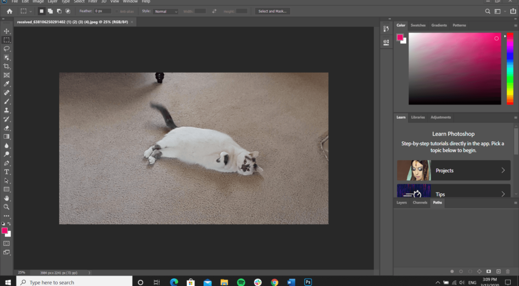Select the History Brush tool
The image size is (519, 286).
[6, 119]
